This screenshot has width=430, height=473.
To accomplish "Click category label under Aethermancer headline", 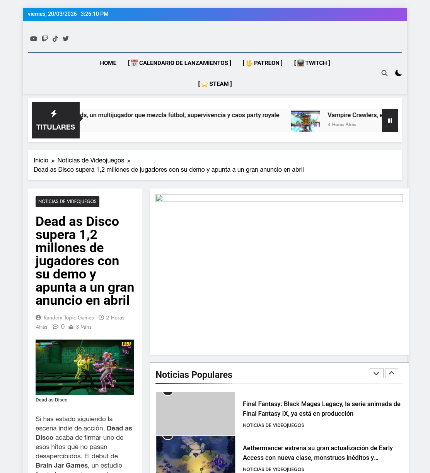I will [273, 470].
